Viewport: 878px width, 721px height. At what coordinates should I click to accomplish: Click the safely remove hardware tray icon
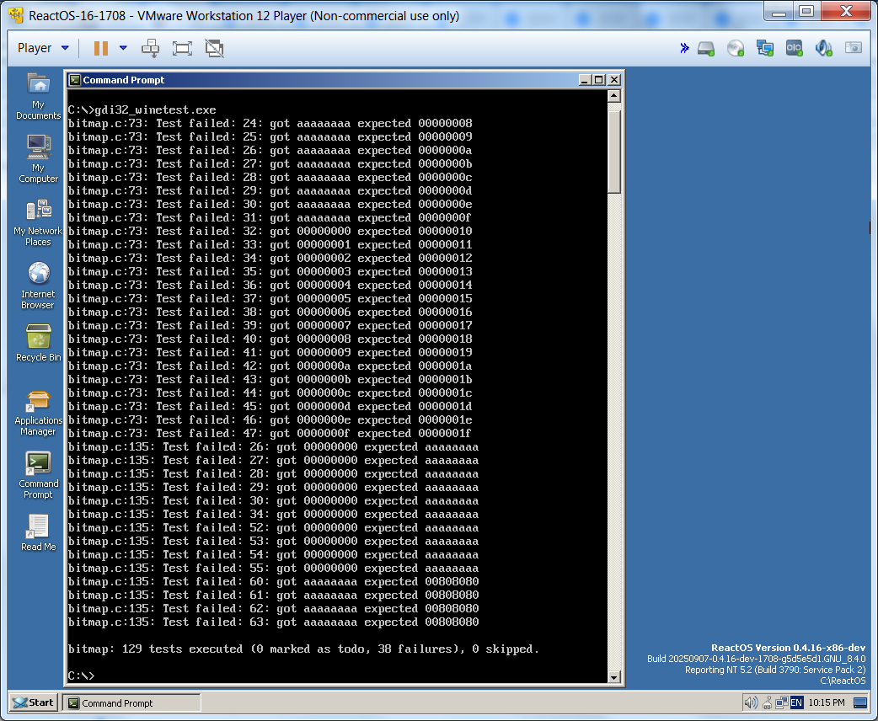click(x=768, y=702)
